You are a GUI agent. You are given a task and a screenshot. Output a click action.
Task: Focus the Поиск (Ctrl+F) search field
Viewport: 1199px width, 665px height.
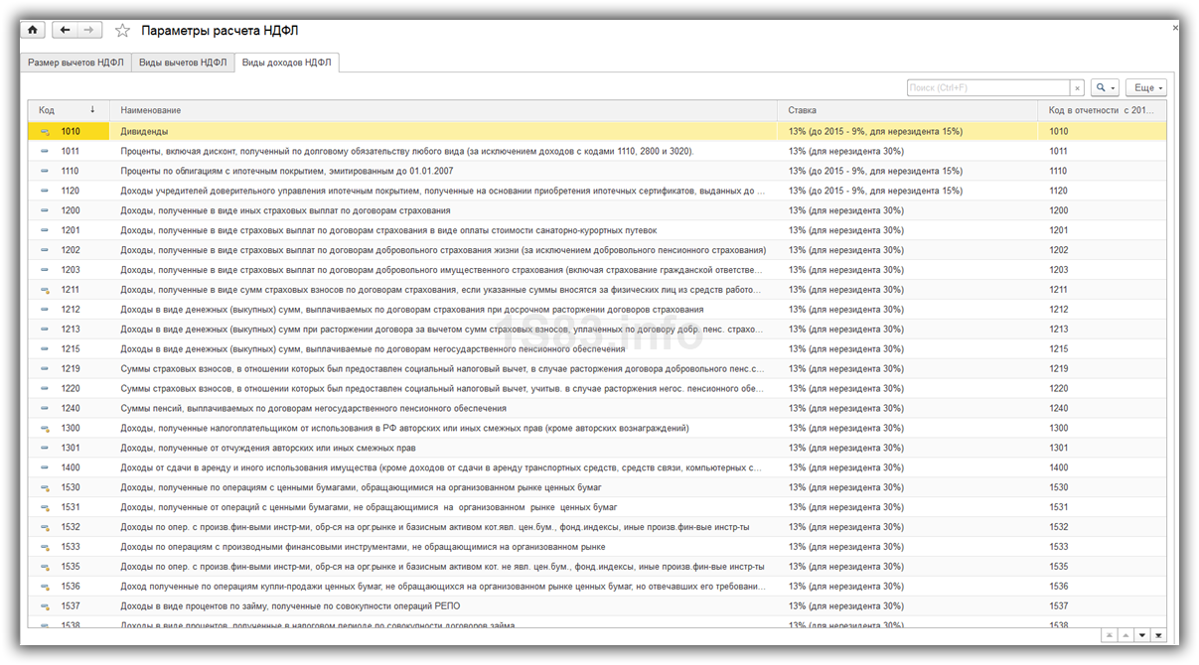coord(986,88)
